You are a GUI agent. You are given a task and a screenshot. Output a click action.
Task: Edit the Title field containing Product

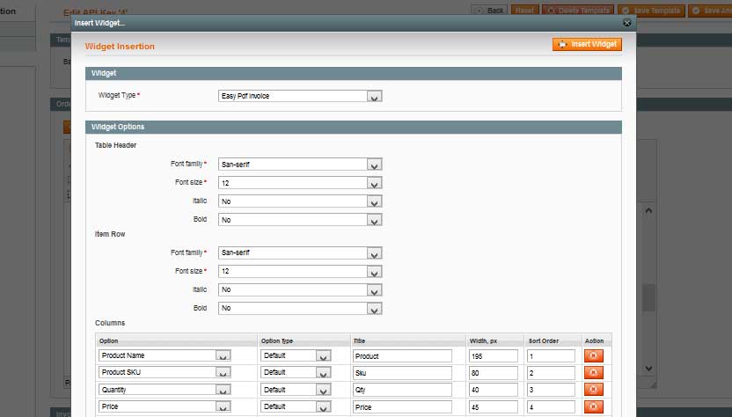click(402, 355)
